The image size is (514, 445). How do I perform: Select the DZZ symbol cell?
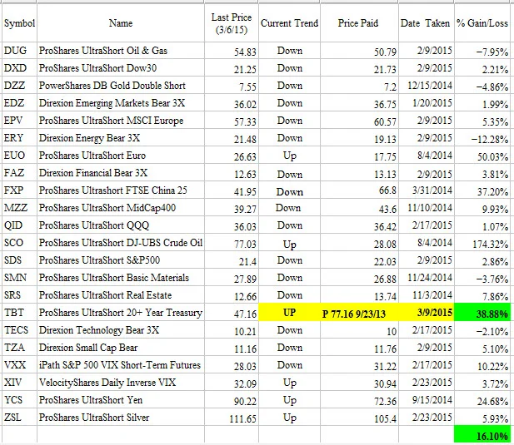coord(19,86)
